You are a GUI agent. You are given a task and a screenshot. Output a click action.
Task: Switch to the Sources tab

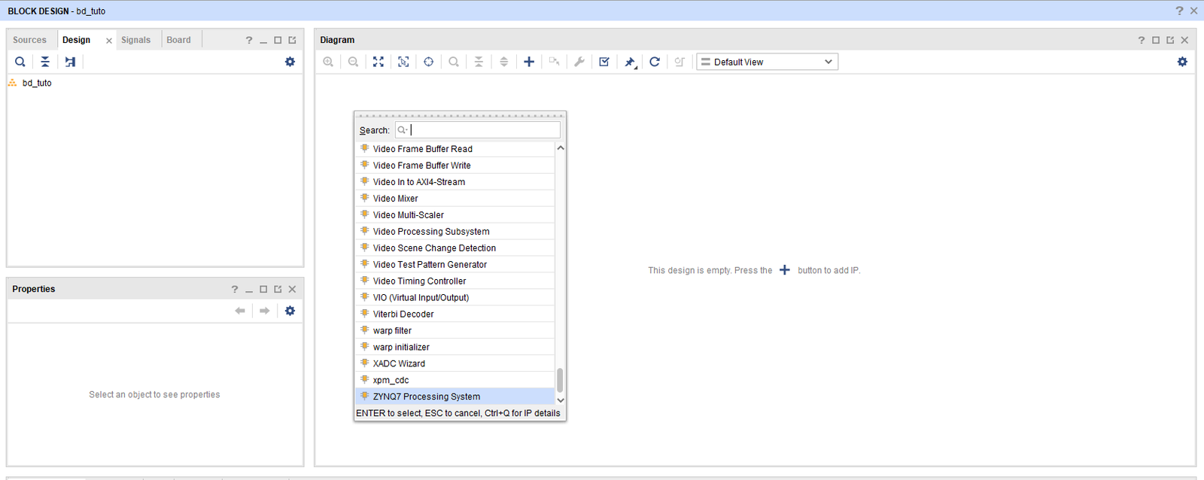click(x=29, y=40)
